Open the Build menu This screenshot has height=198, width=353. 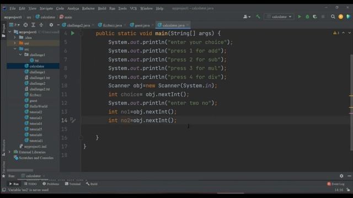[101, 8]
